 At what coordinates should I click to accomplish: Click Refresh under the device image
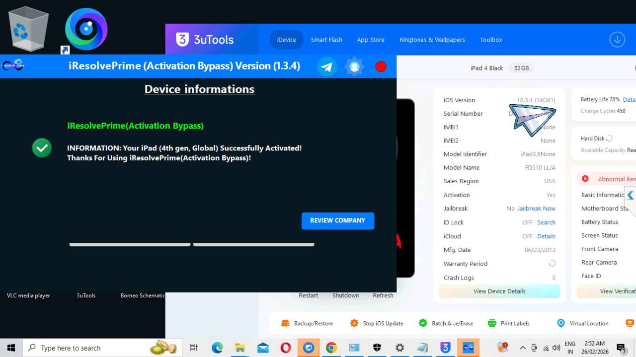coord(383,295)
